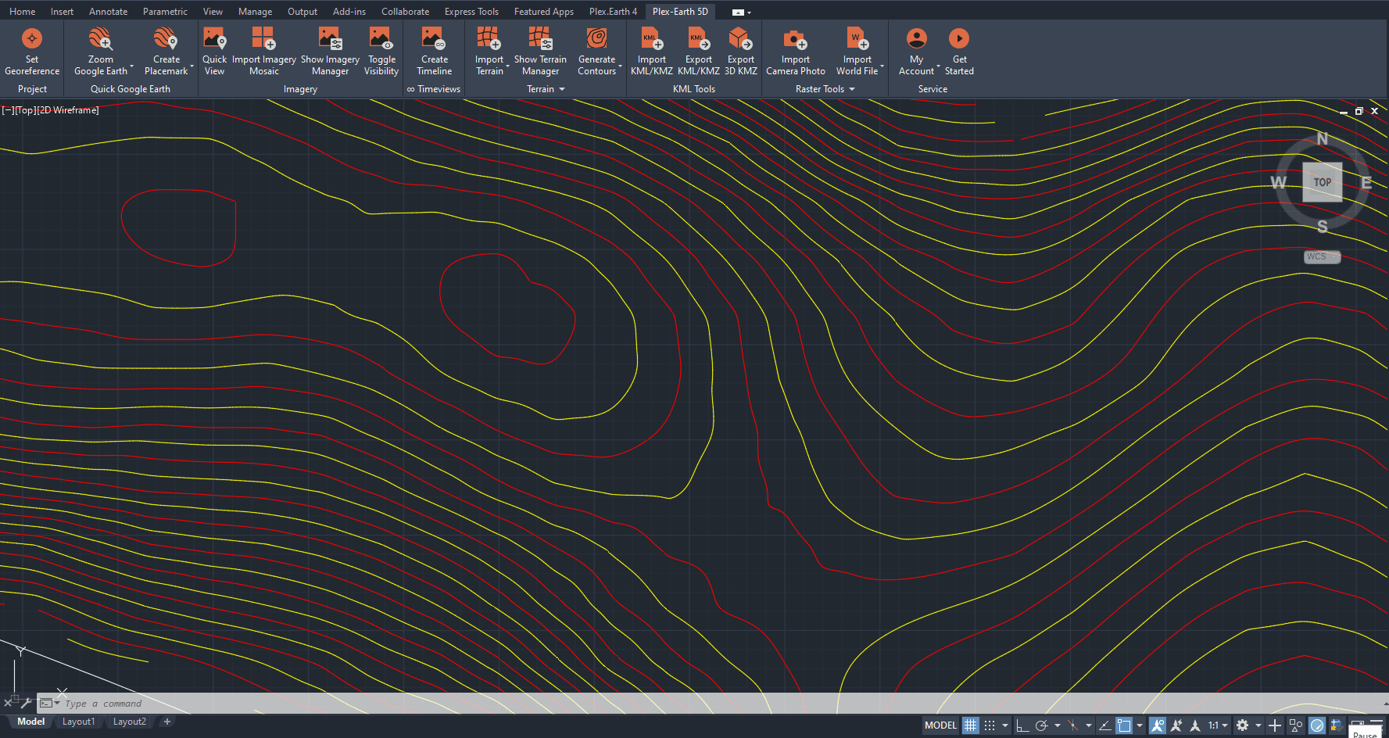Screen dimensions: 1389x738
Task: Click annotation monitor plus icon
Action: pos(1275,725)
